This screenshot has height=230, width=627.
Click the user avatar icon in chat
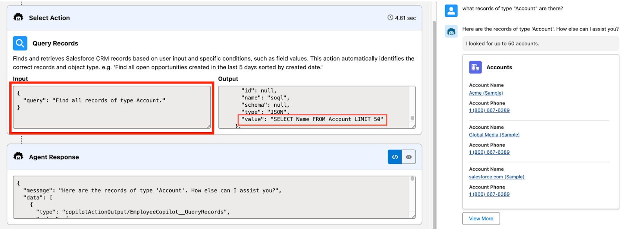(x=451, y=11)
